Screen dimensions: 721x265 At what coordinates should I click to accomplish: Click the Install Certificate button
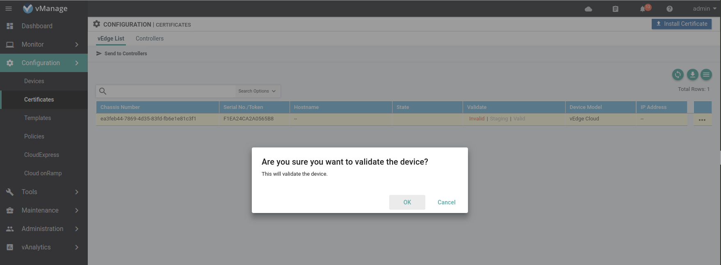681,24
